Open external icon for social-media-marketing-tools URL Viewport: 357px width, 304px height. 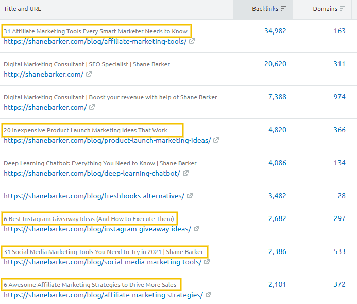pyautogui.click(x=207, y=262)
